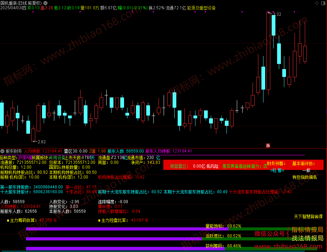Click 国家队持股数量: 0.00
The width and height of the screenshot is (327, 252).
pyautogui.click(x=70, y=167)
